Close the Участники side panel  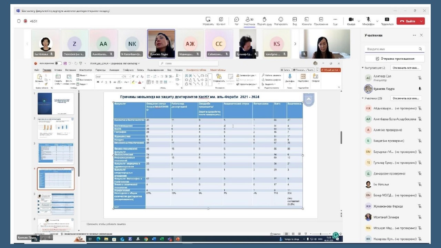(x=421, y=35)
